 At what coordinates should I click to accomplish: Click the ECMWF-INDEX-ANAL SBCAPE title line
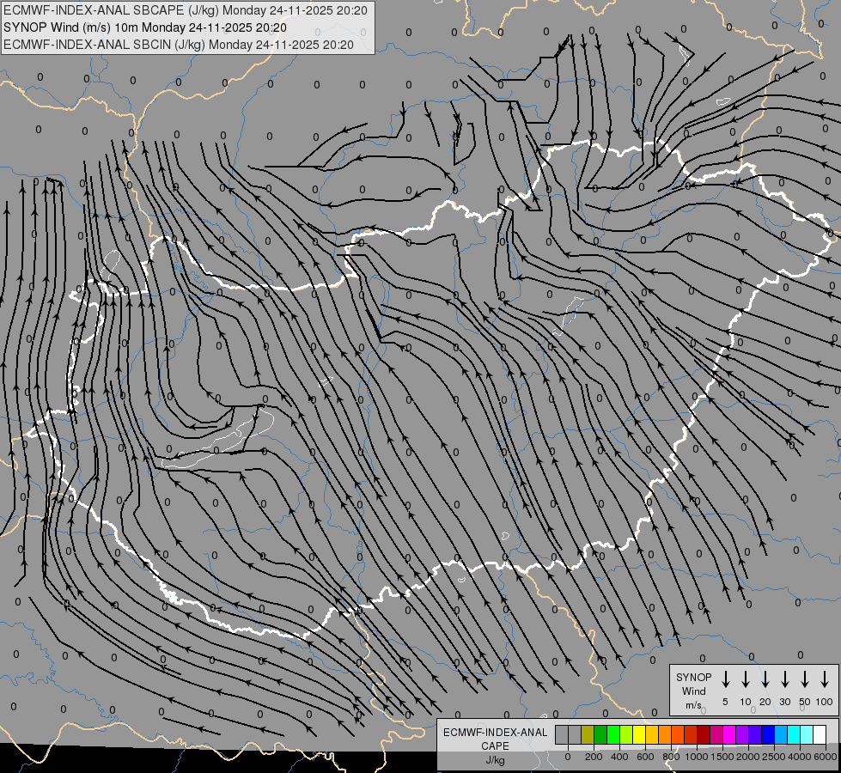point(186,10)
